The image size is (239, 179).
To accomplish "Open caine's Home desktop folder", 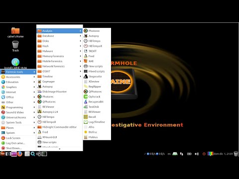I will [x=15, y=33].
